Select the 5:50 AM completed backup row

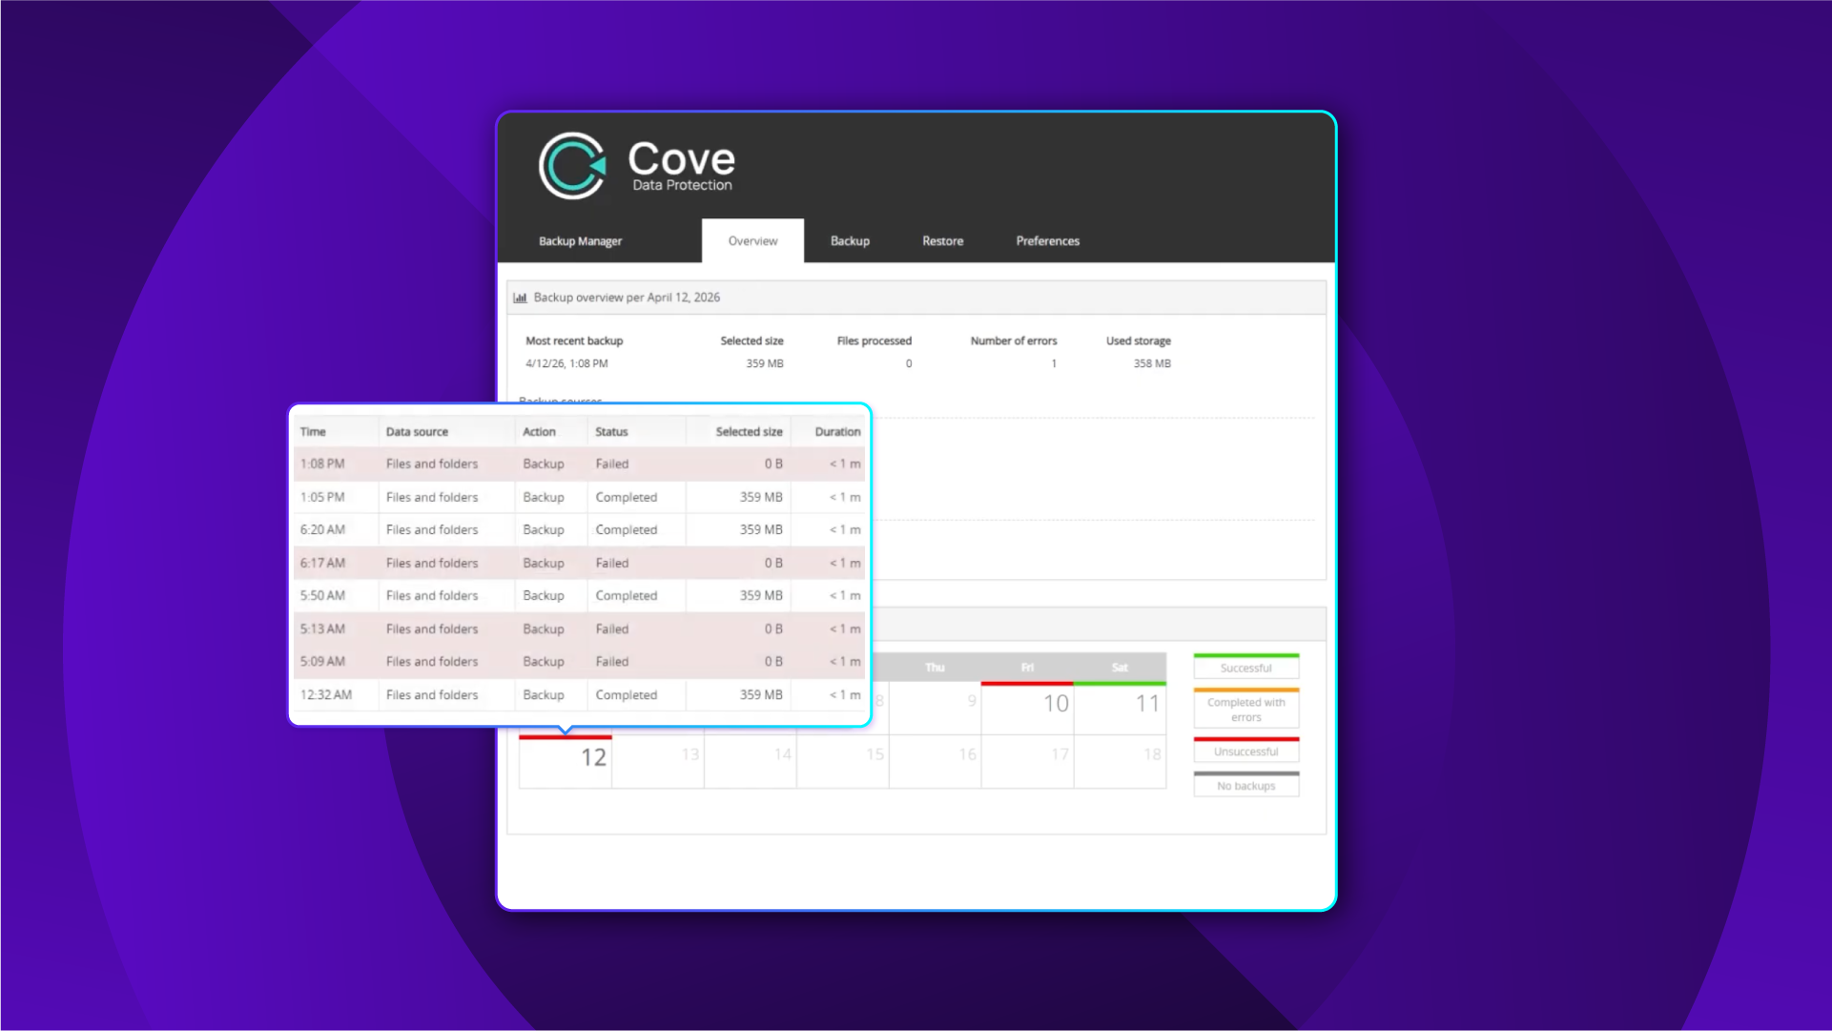pyautogui.click(x=580, y=596)
